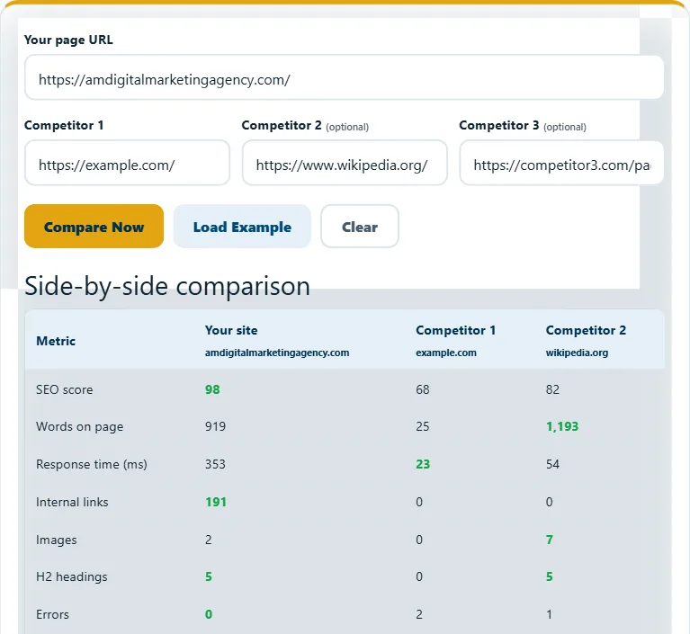The image size is (690, 634).
Task: Click the Your page URL label
Action: 68,40
